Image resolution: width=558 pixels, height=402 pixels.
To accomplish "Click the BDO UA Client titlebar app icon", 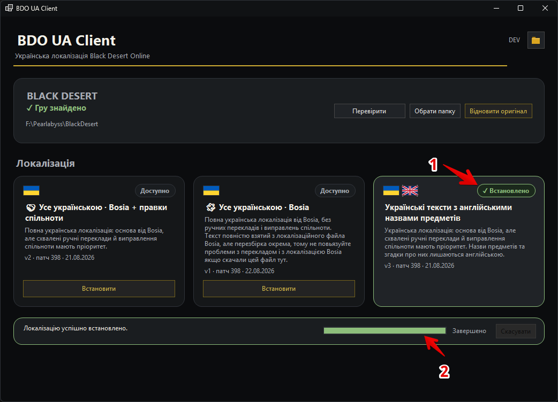I will coord(9,8).
